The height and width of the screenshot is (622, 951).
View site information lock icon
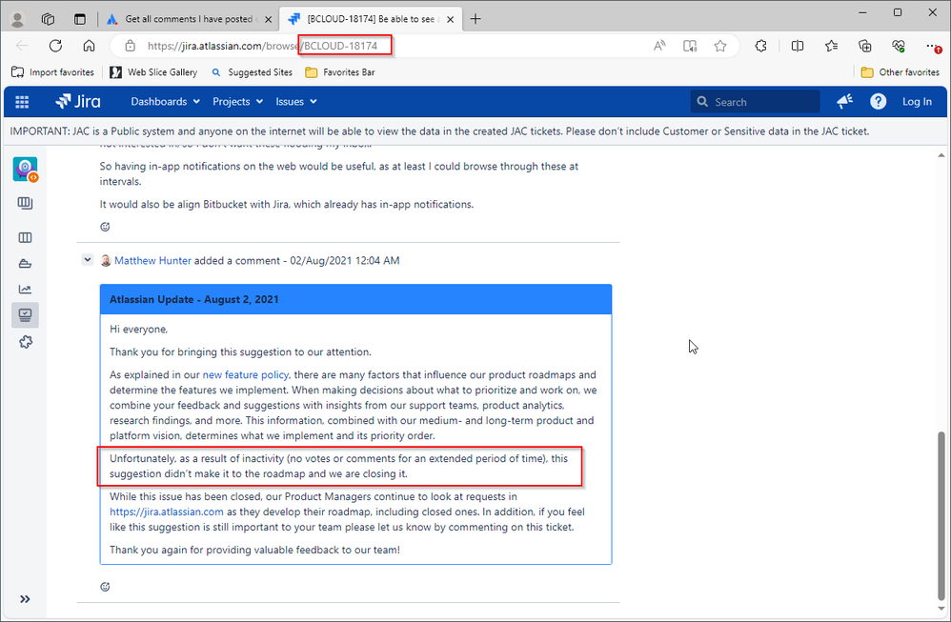(130, 46)
